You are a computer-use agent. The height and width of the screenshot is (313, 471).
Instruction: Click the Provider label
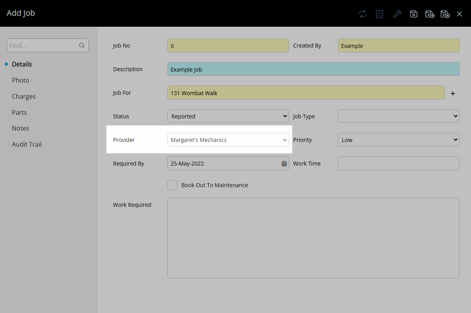124,140
